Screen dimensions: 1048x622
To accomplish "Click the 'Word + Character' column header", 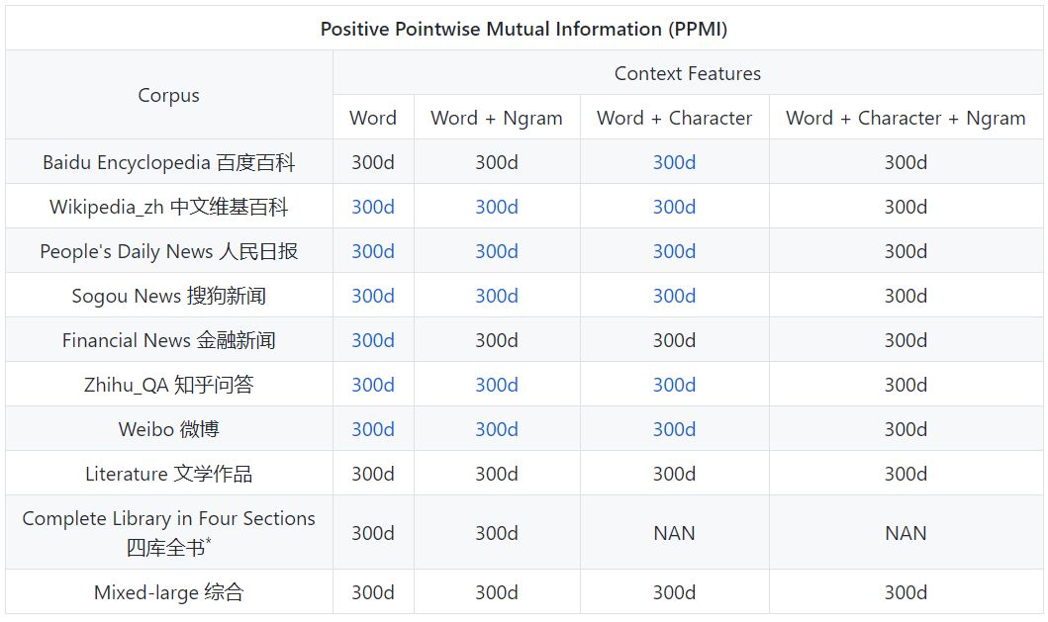I will click(674, 119).
